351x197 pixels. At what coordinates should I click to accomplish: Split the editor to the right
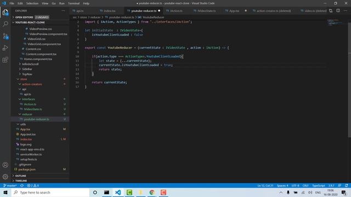(x=338, y=11)
